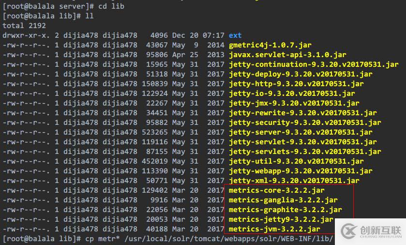Select metrics-graphite-3.2.2.jar filename
This screenshot has height=245, width=406.
click(x=286, y=210)
